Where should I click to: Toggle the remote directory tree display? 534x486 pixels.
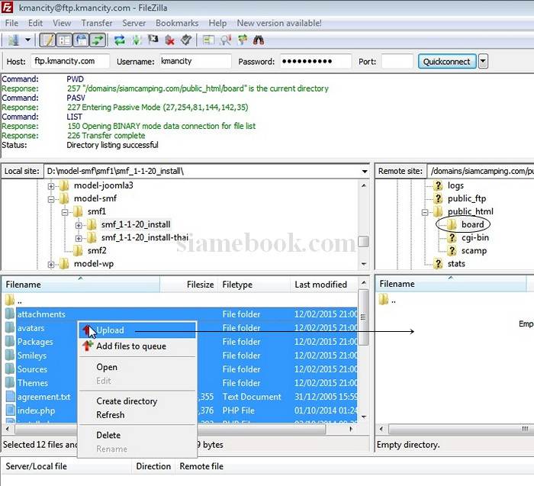81,40
